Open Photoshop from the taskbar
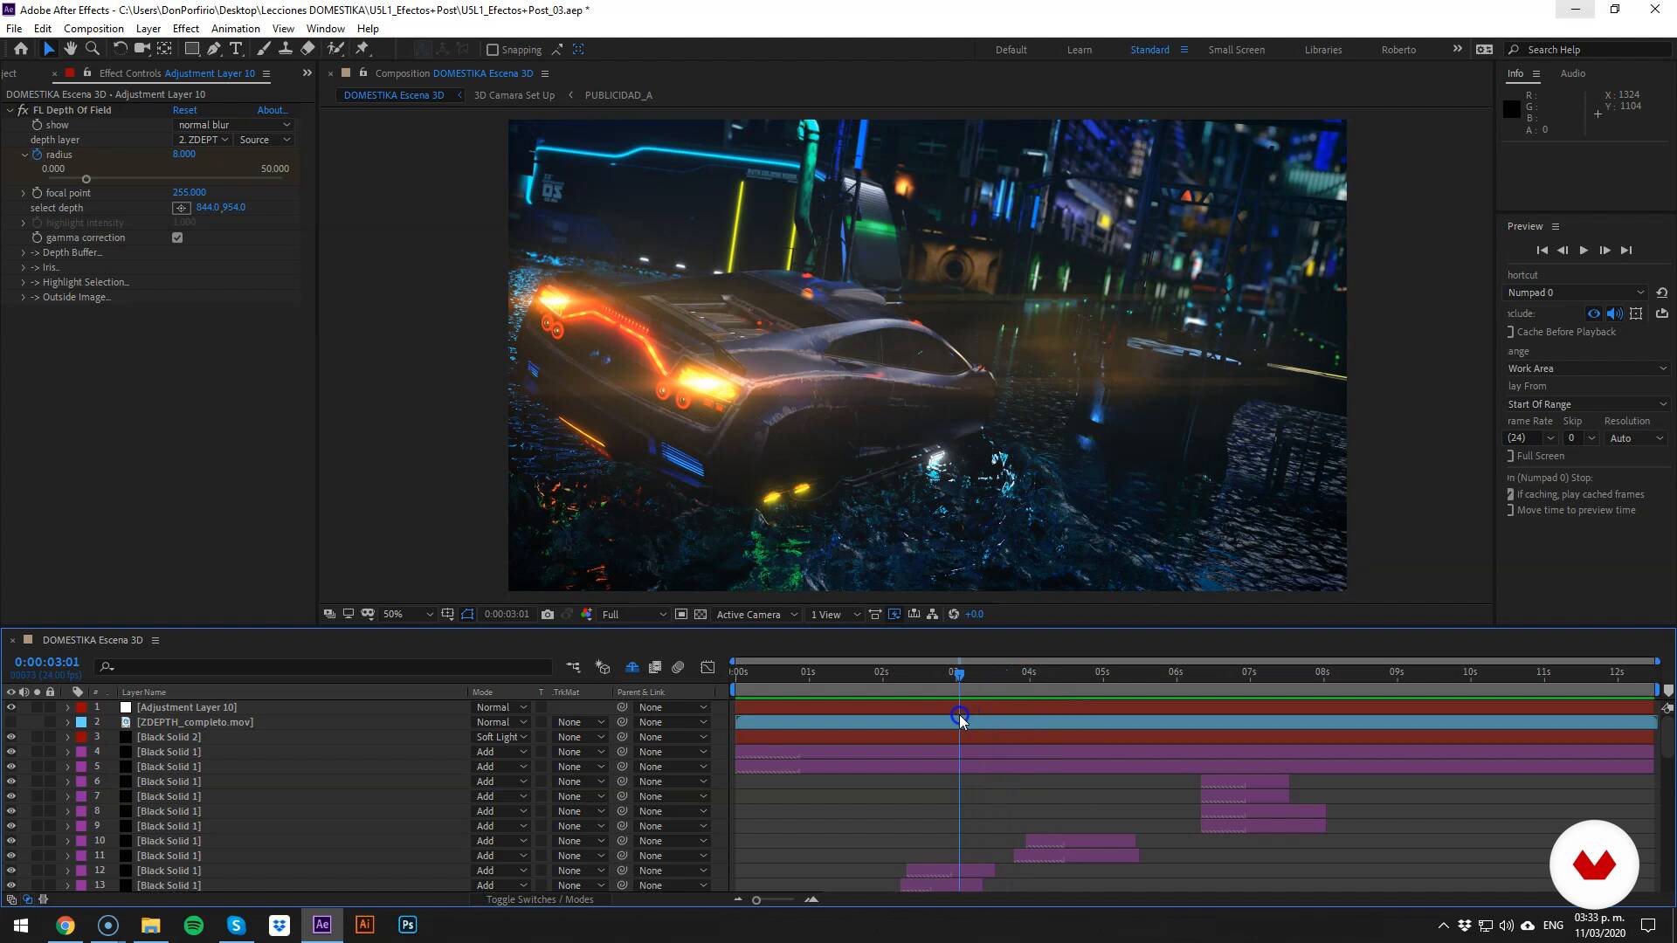This screenshot has height=943, width=1677. (x=408, y=925)
